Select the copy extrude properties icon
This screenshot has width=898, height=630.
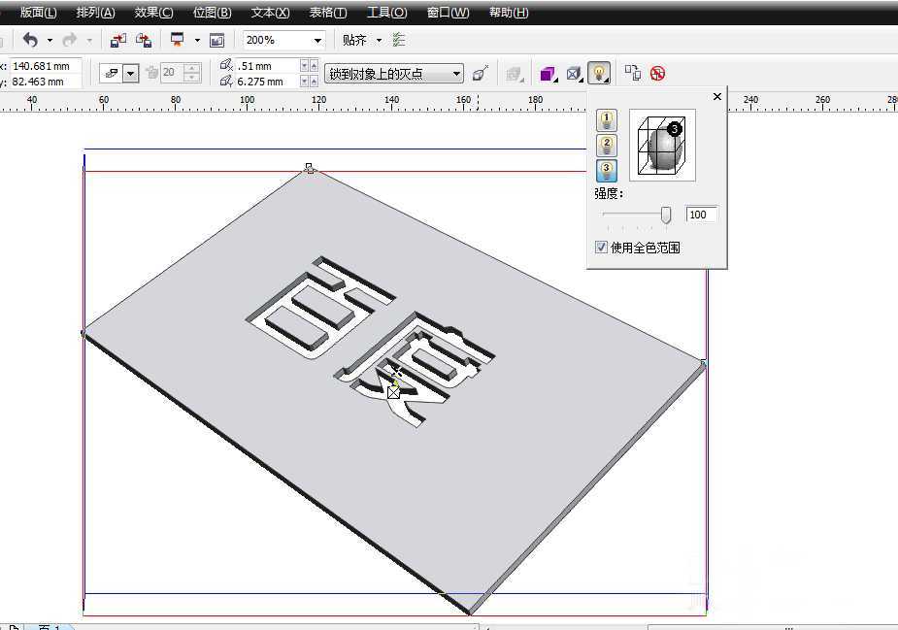(x=631, y=73)
